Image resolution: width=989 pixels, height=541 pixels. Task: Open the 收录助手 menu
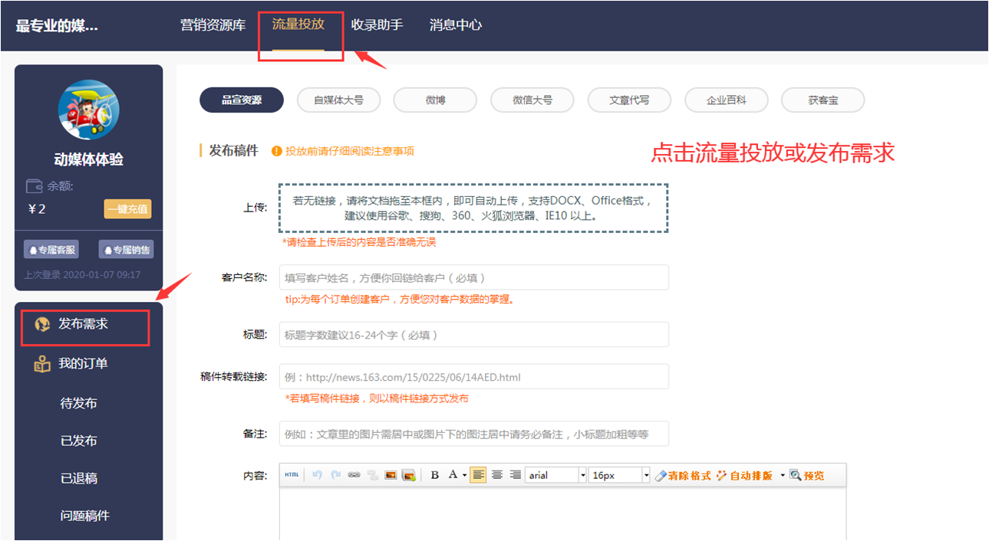(x=377, y=25)
